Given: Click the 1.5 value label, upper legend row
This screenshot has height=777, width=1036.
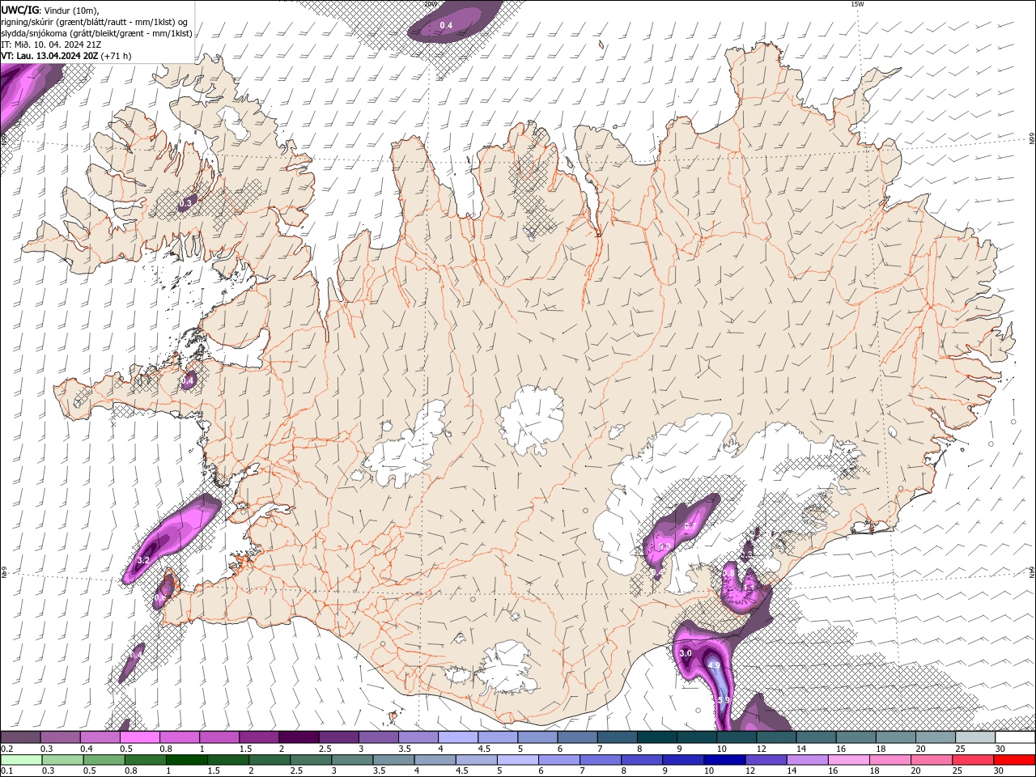Looking at the screenshot, I should coord(244,749).
